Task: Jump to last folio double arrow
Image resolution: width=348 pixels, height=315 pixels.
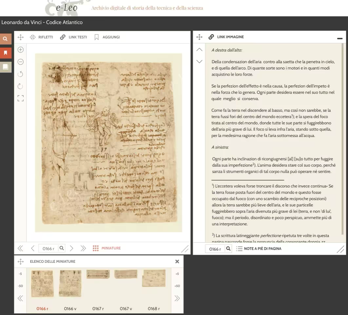Action: pos(83,248)
